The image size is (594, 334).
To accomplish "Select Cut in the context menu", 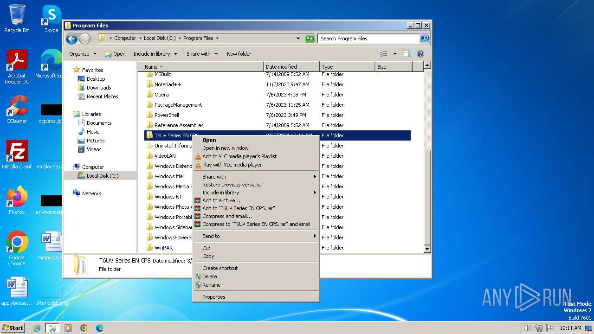I will click(256, 248).
